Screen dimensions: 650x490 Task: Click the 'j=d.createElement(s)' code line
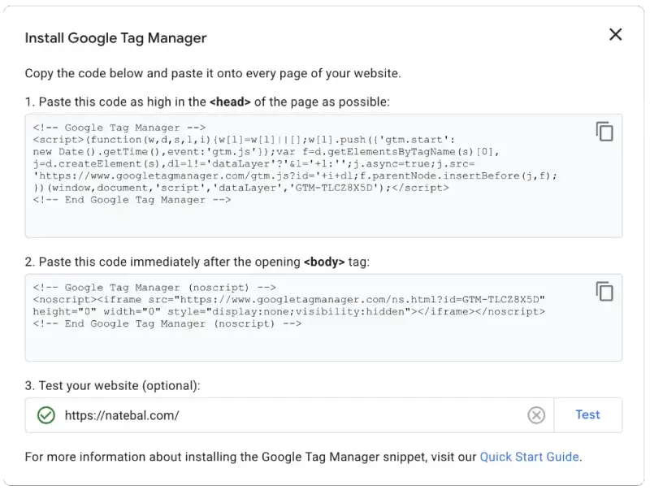253,164
